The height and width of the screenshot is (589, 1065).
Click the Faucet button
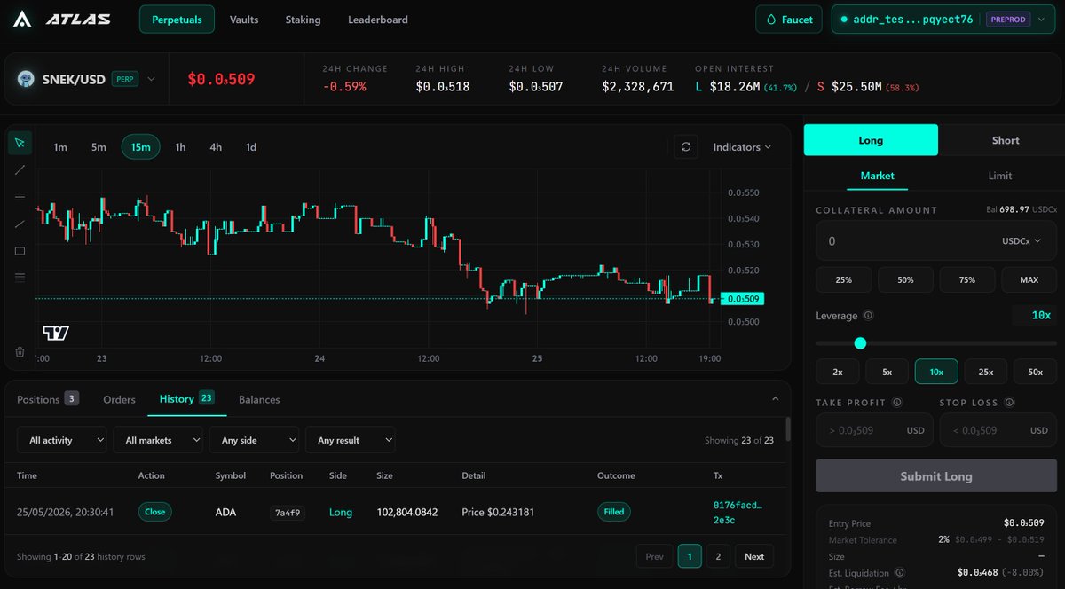(x=790, y=20)
